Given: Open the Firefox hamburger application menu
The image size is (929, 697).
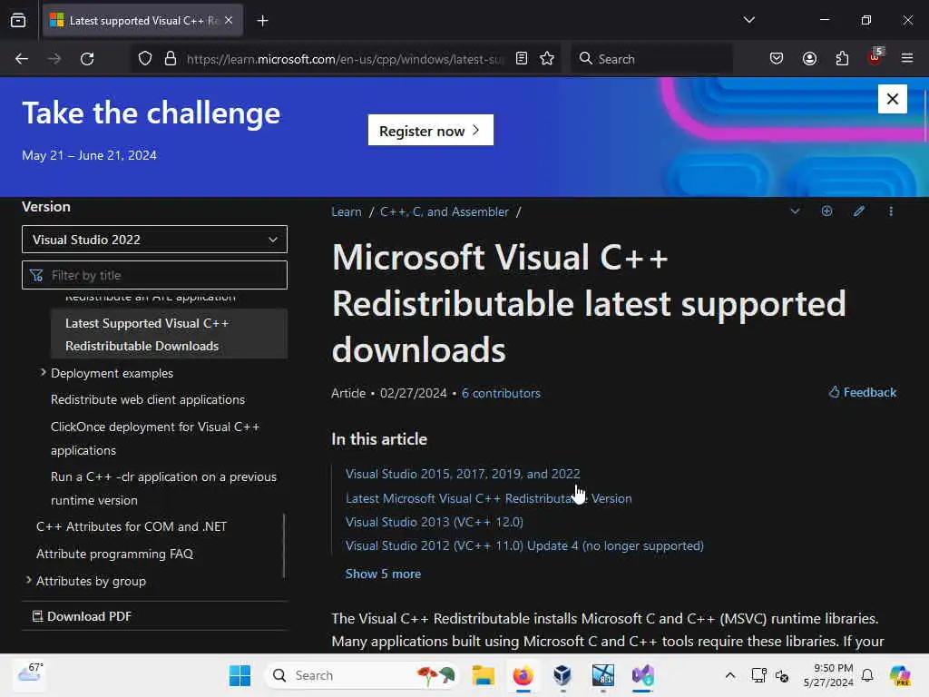Looking at the screenshot, I should pos(906,59).
